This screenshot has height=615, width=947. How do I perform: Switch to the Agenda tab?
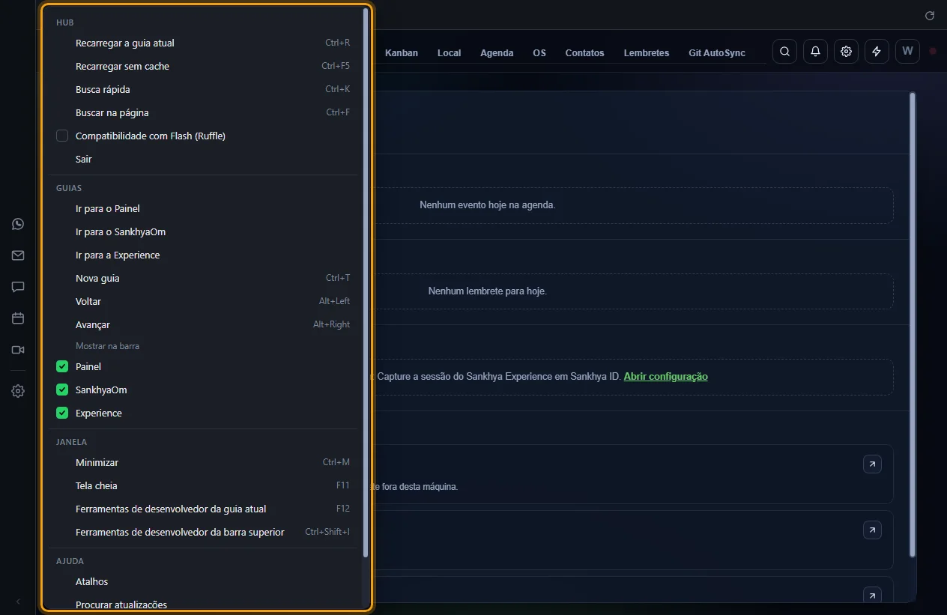point(497,53)
